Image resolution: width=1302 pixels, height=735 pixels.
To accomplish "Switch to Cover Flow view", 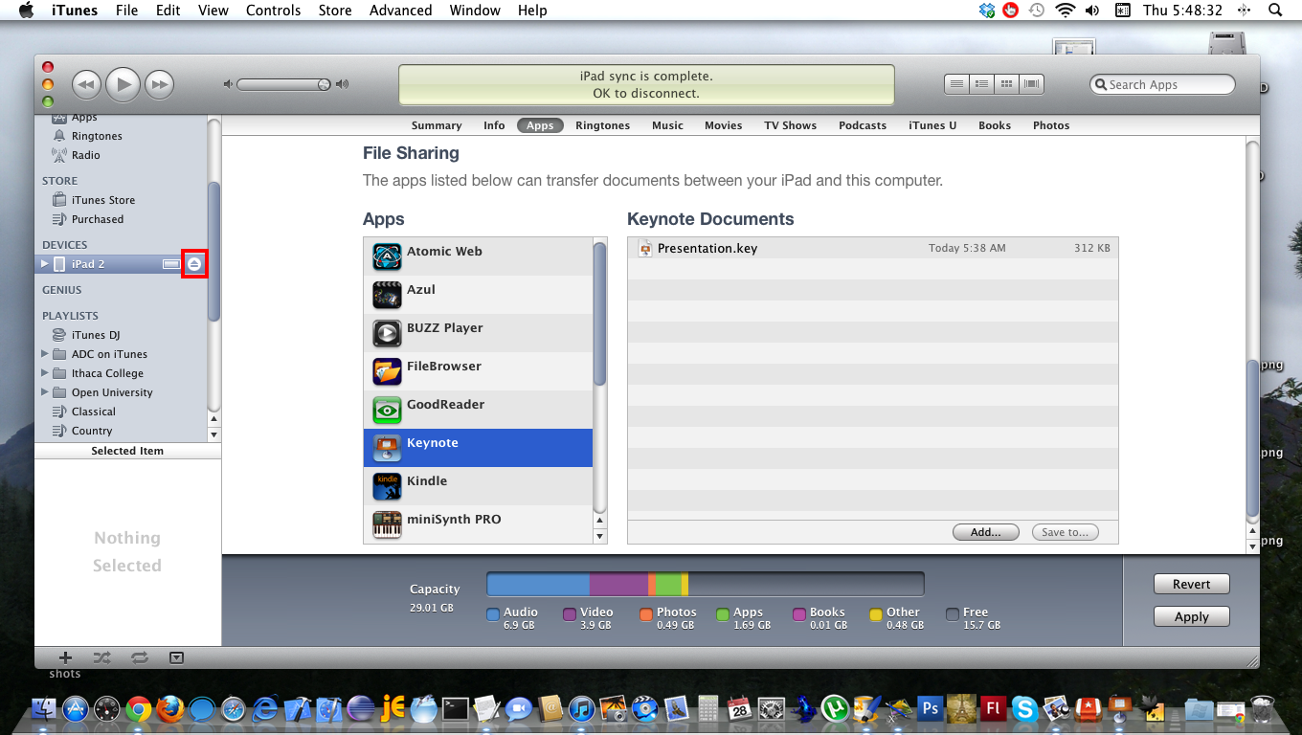I will coord(1031,84).
